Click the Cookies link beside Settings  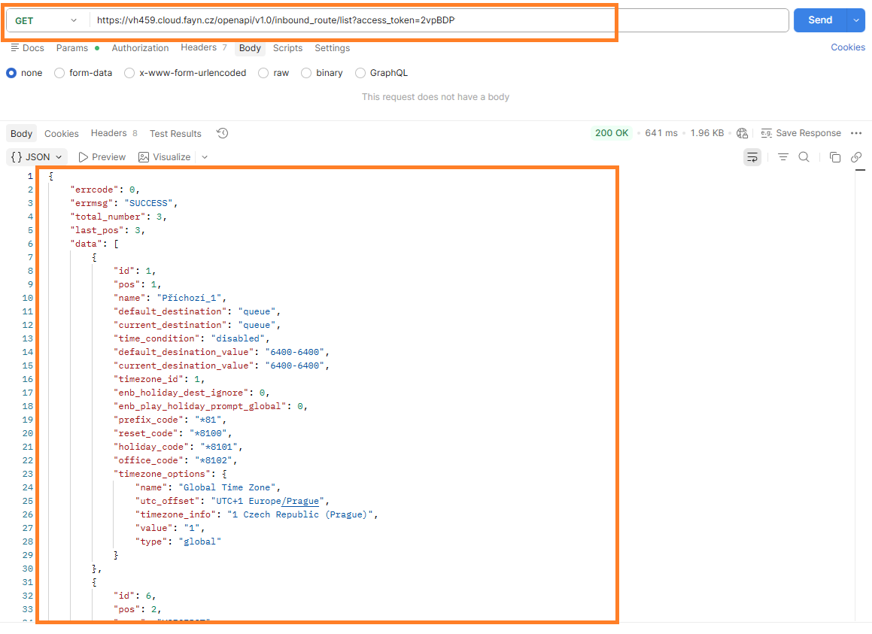coord(847,47)
